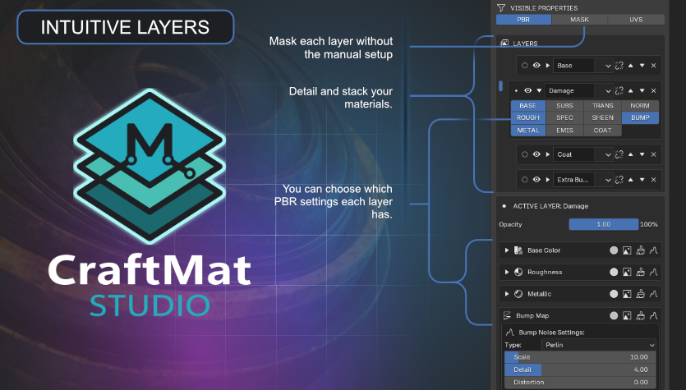Viewport: 686px width, 390px height.
Task: Hide the Extra Bu... layer with eye icon
Action: (x=536, y=180)
